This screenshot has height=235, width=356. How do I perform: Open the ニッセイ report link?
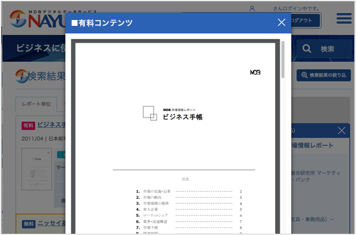[x=51, y=223]
